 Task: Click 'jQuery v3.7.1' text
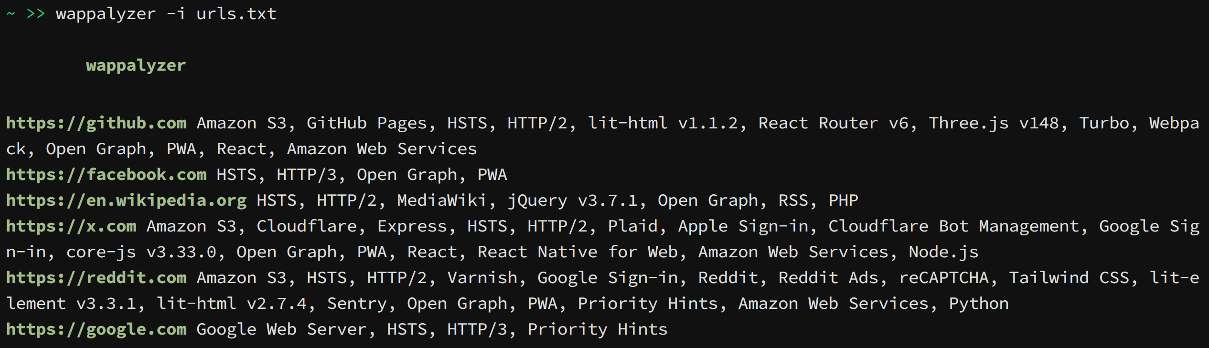[x=572, y=201]
